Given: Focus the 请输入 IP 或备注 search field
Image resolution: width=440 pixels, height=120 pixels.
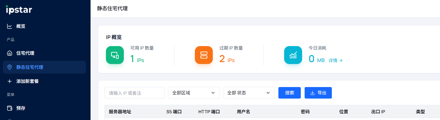Looking at the screenshot, I should click(x=134, y=93).
